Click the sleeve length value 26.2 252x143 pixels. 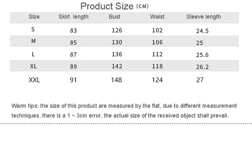tap(203, 67)
